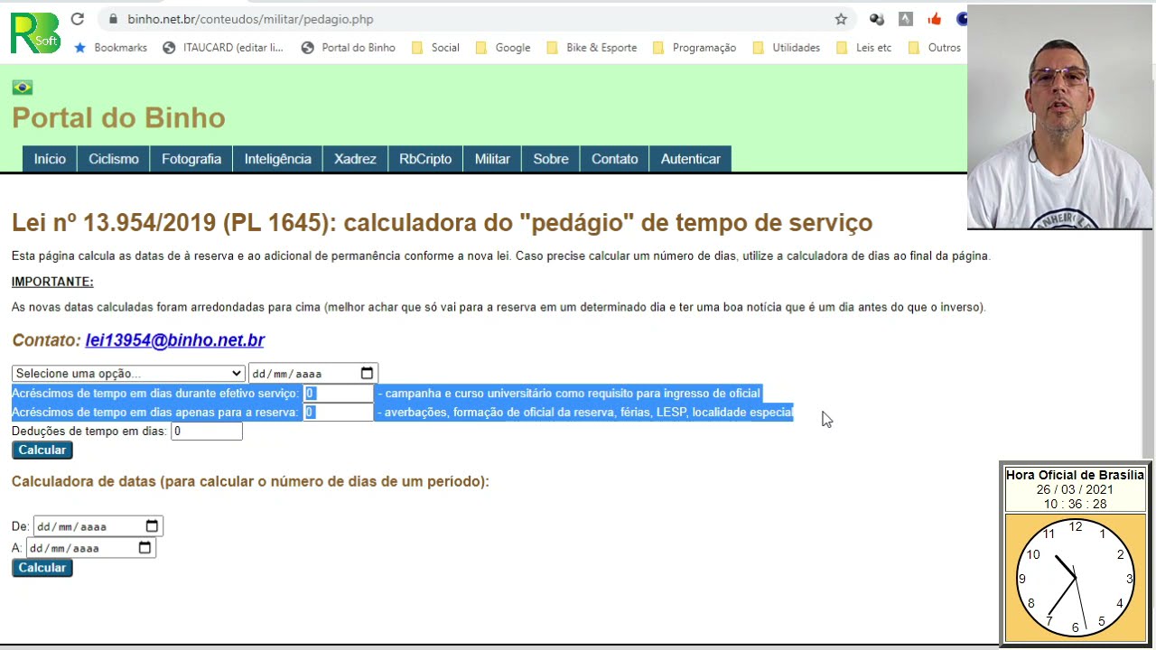This screenshot has height=650, width=1156.
Task: Open the Sobre menu tab
Action: pyautogui.click(x=551, y=159)
